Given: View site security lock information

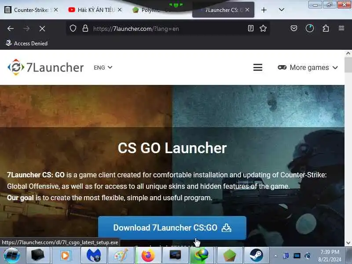Looking at the screenshot, I should (x=85, y=29).
